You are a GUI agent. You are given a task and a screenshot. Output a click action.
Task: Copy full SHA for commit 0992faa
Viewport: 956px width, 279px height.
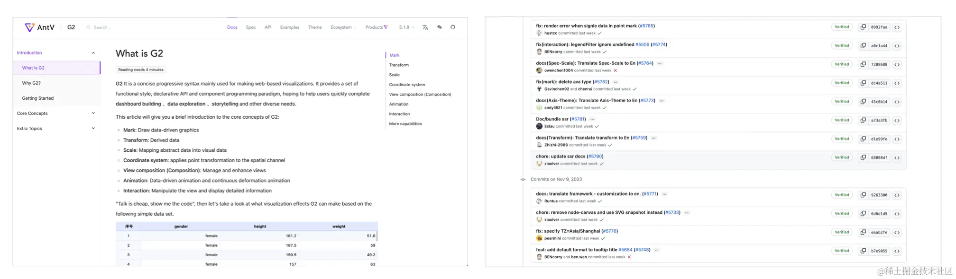863,27
